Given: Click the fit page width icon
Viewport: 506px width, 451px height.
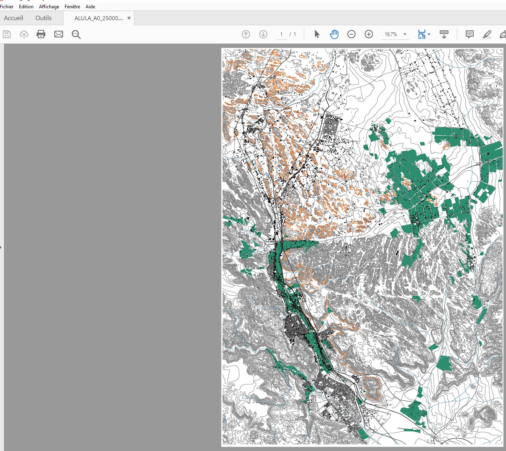Looking at the screenshot, I should (x=422, y=34).
